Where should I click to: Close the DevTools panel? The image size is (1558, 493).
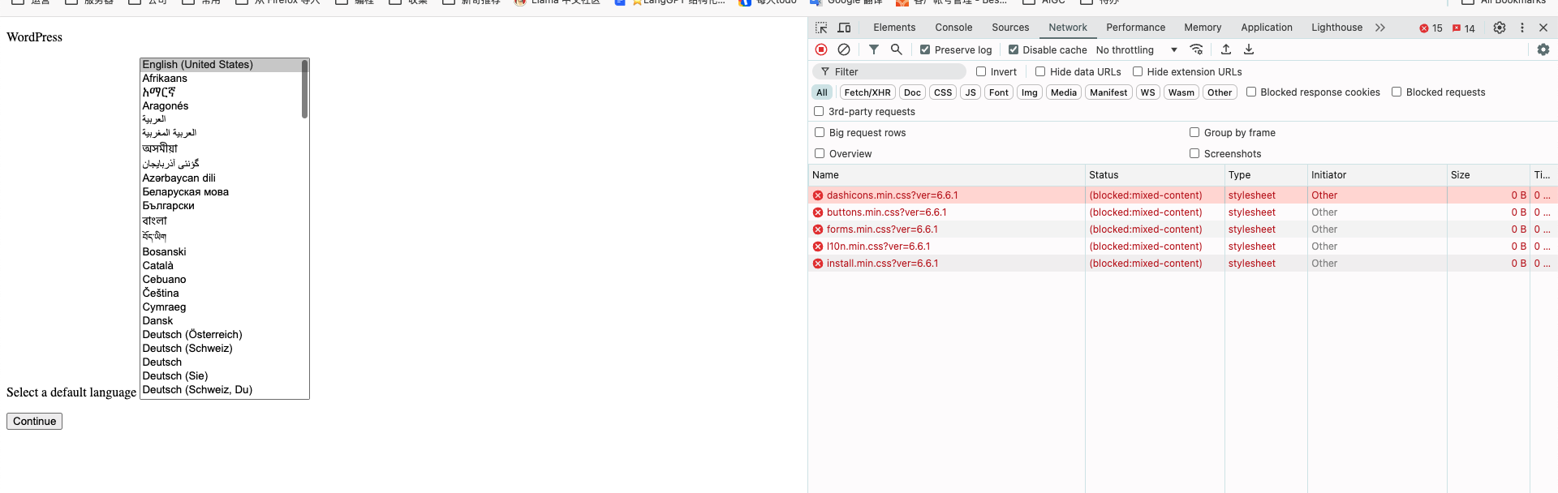[x=1543, y=28]
